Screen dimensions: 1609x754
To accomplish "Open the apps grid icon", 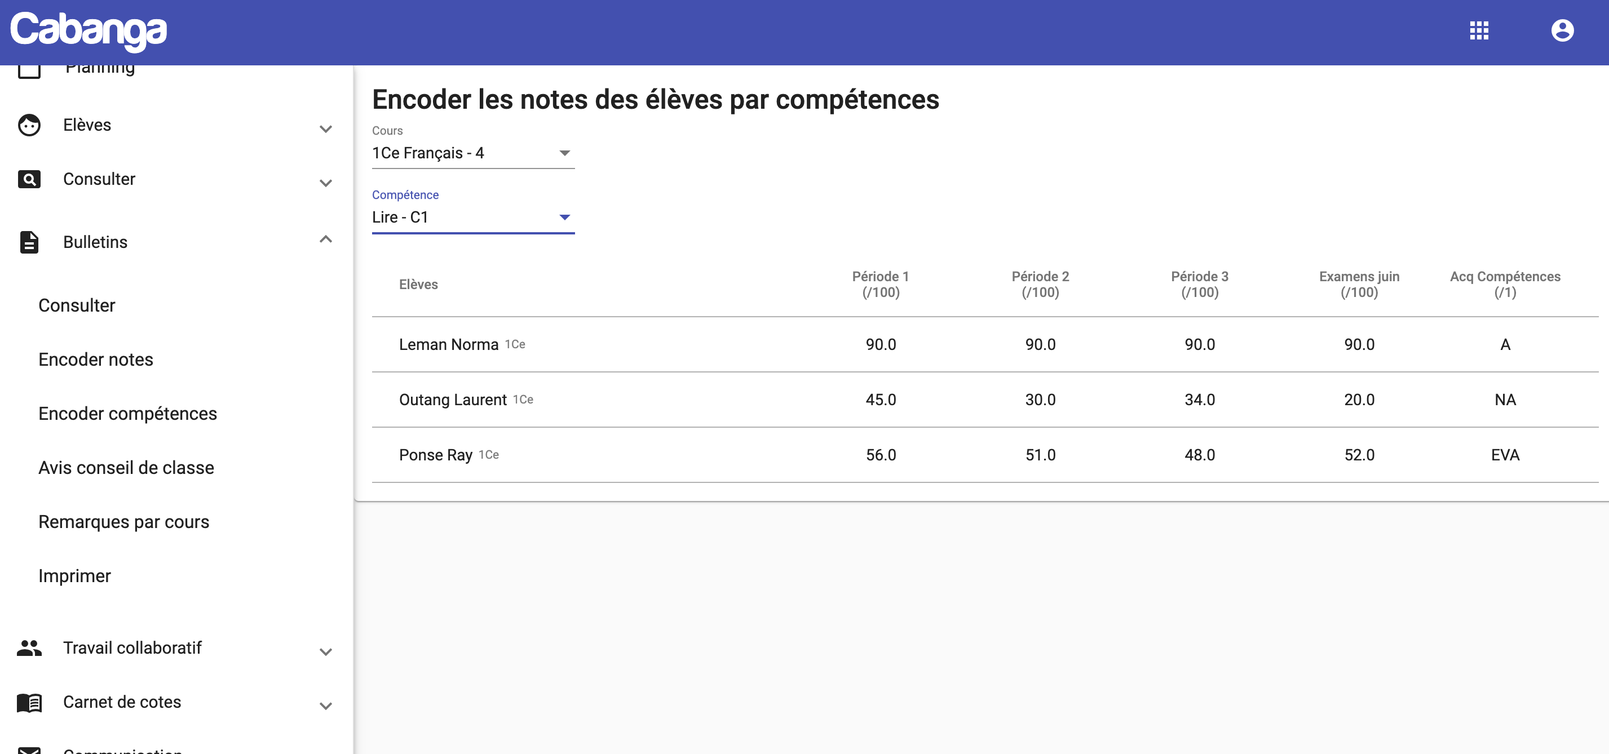I will 1478,30.
